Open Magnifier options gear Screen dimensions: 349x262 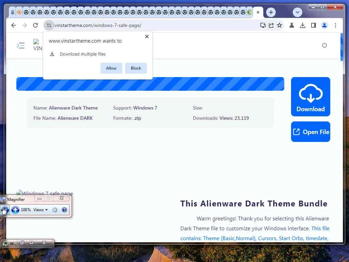tap(55, 210)
